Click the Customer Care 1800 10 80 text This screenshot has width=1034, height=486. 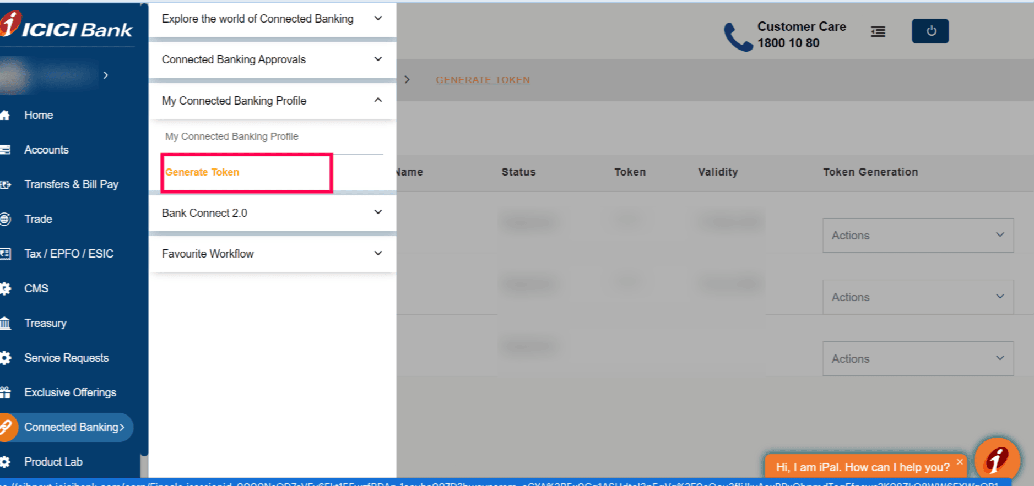point(802,35)
